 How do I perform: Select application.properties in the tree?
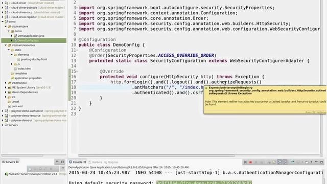28,78
